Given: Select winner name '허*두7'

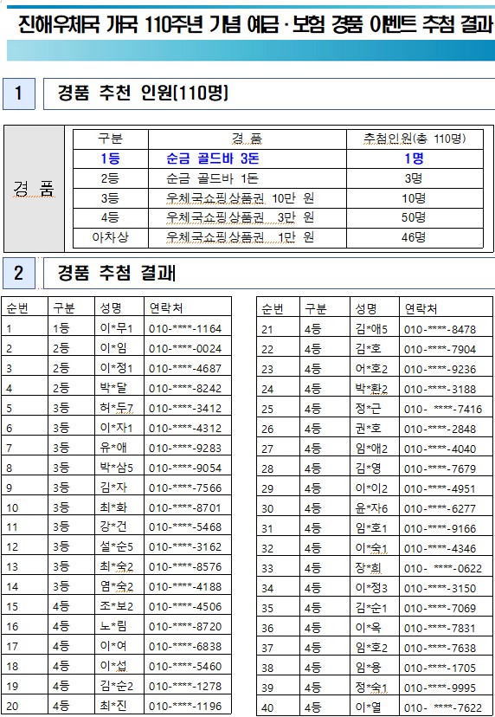Looking at the screenshot, I should 117,408.
